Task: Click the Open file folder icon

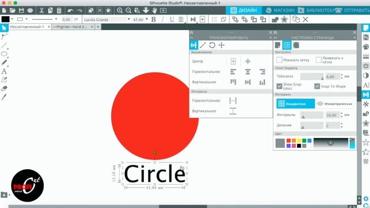Action: pos(13,10)
